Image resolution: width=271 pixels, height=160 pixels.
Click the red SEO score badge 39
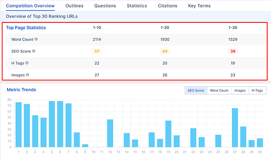tap(233, 51)
